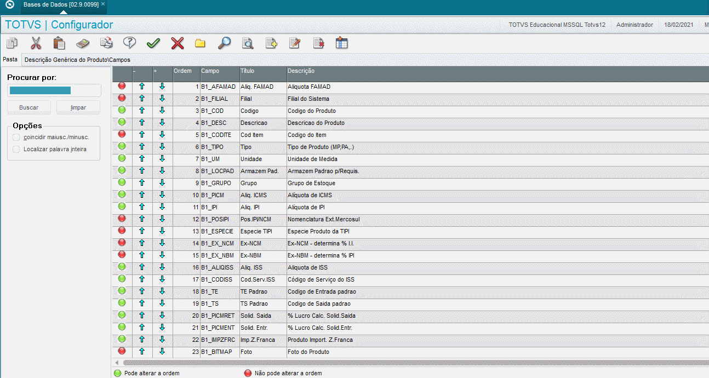Click the Limpar button
709x378 pixels.
[78, 107]
